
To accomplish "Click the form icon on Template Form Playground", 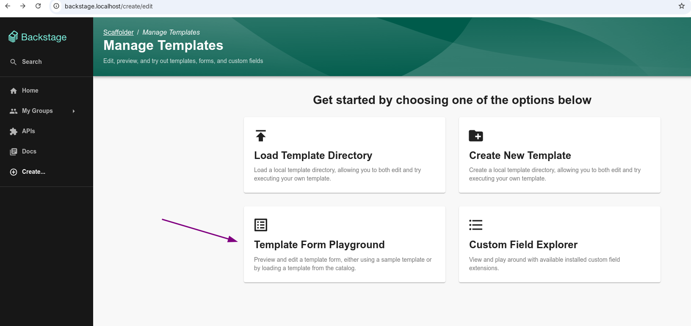I will [x=261, y=225].
